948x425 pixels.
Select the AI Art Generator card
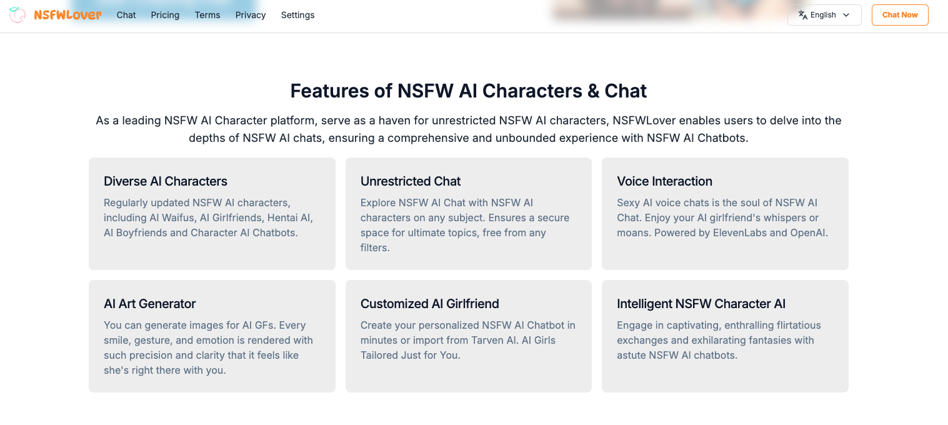pyautogui.click(x=212, y=336)
